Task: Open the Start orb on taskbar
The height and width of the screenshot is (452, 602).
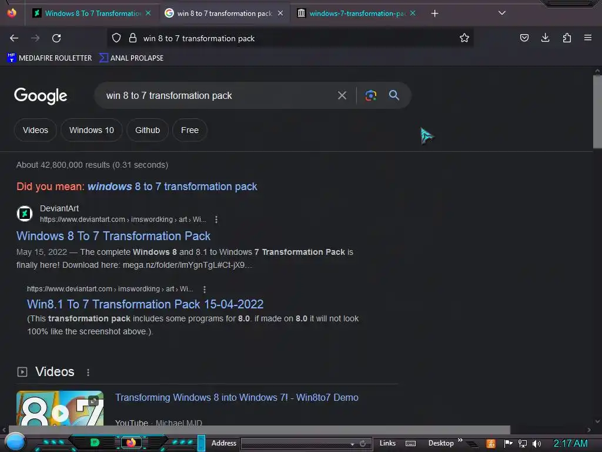Action: coord(15,442)
